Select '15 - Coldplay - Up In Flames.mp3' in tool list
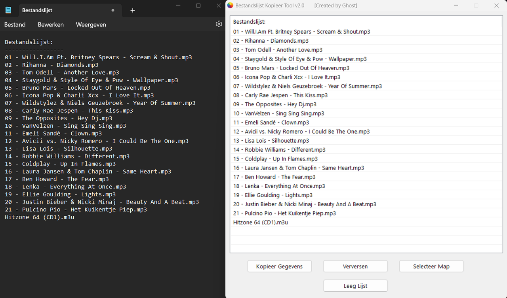Viewport: 507px width, 298px height. [366, 159]
